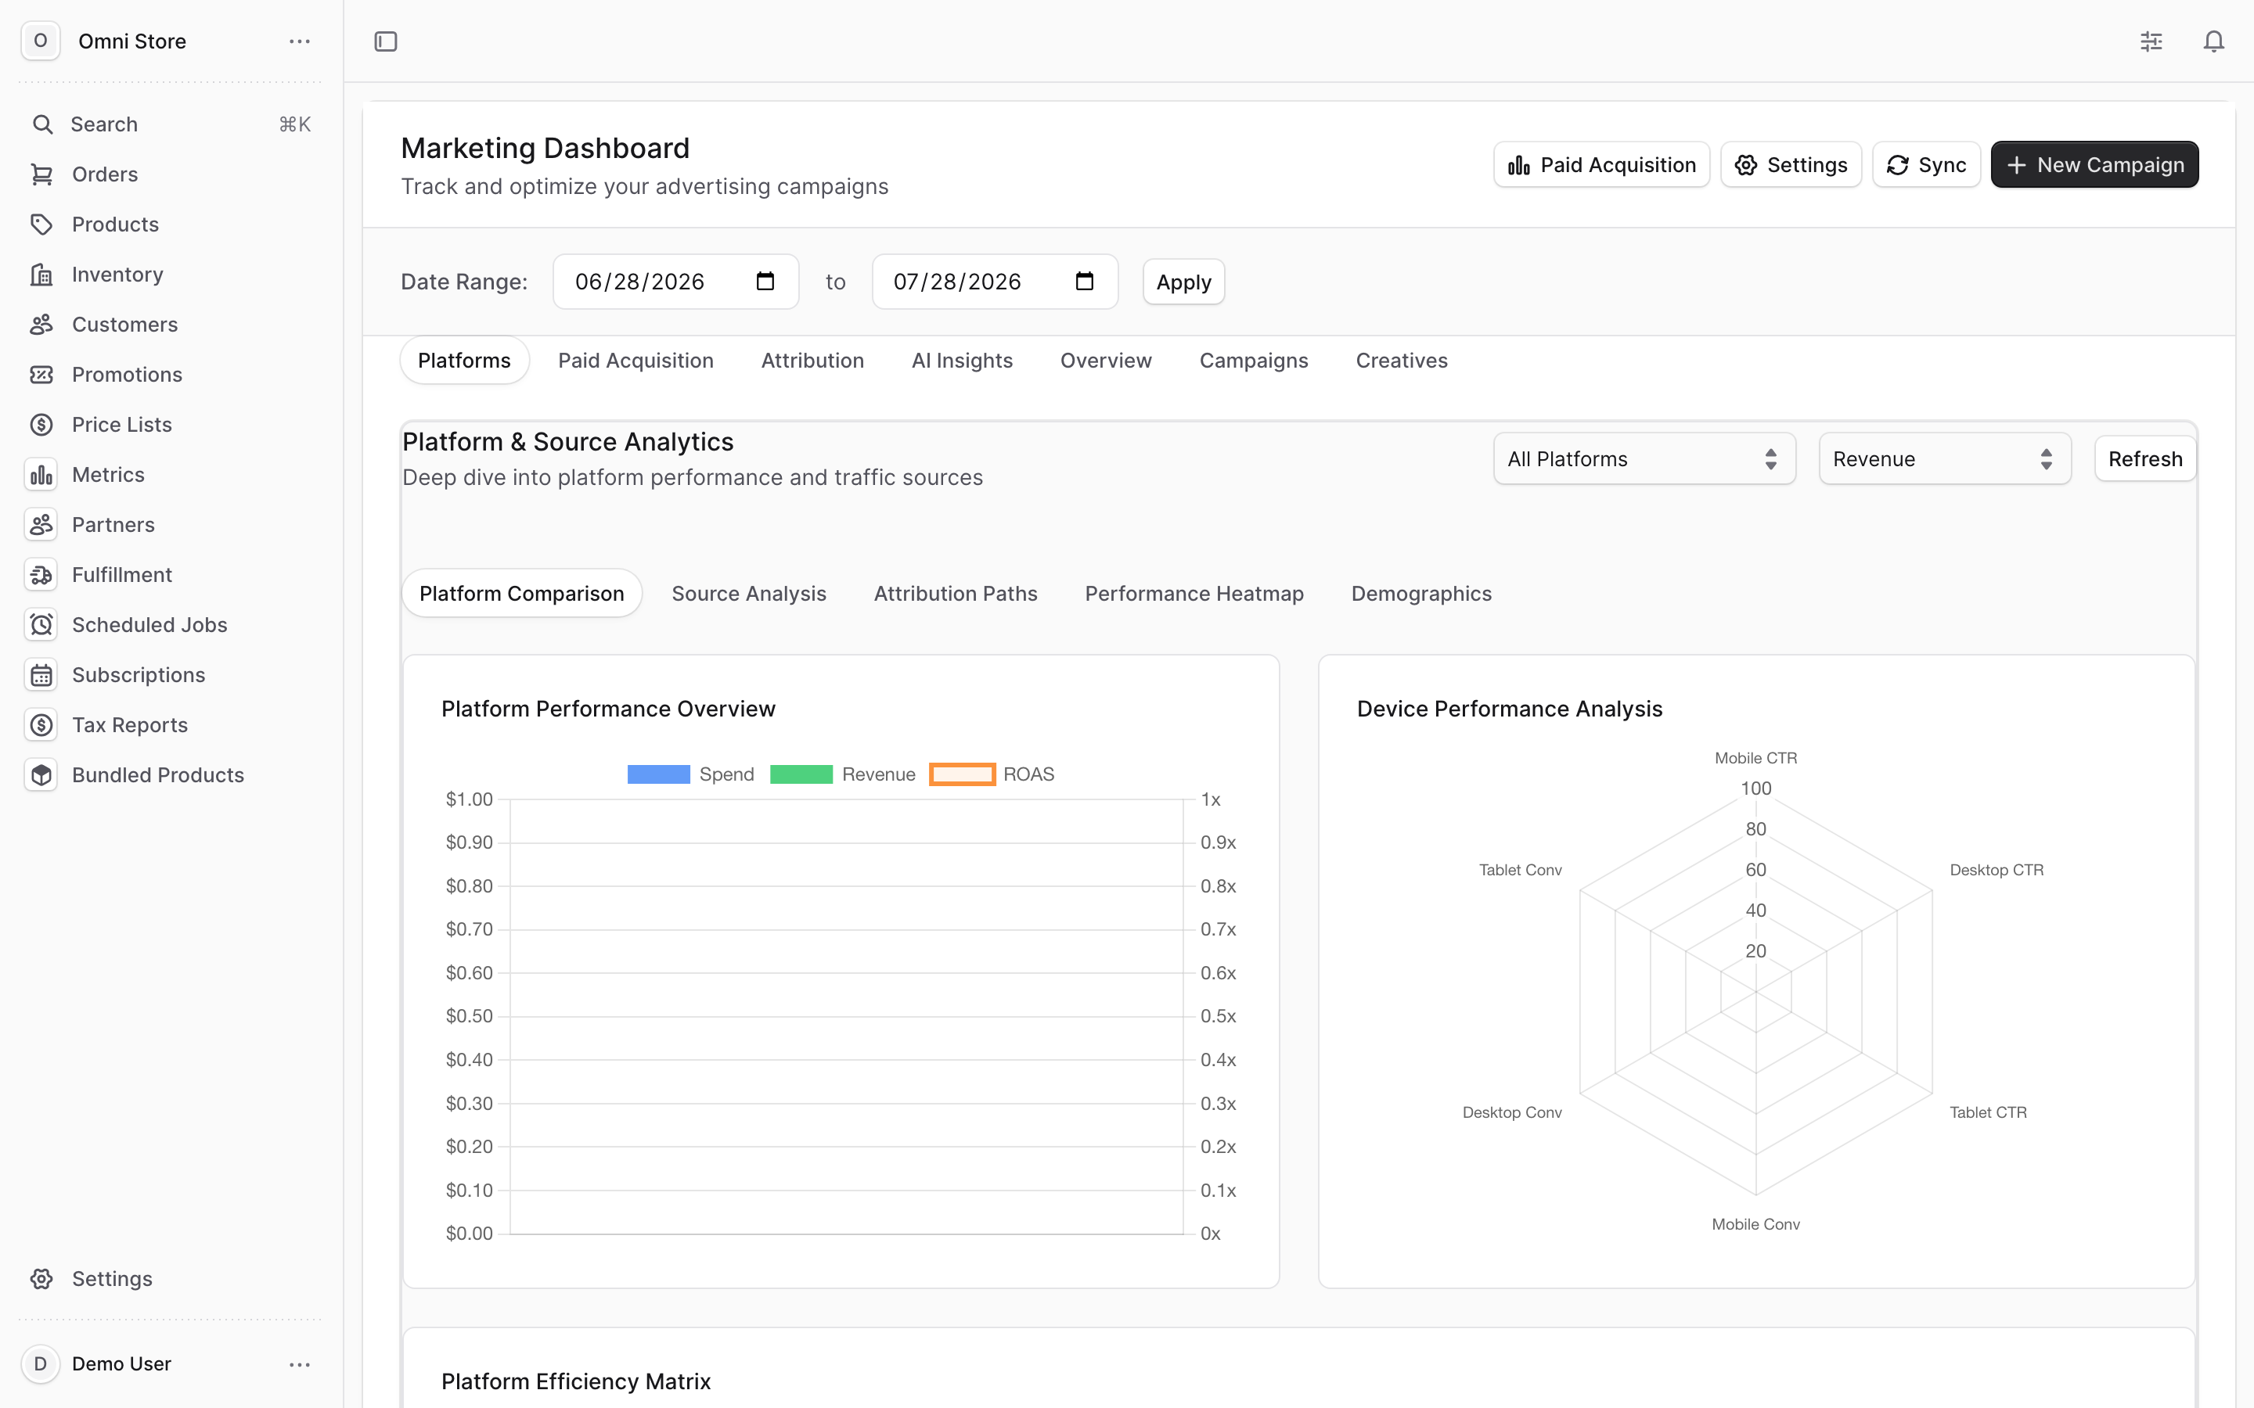The image size is (2254, 1408).
Task: Click the end date field 07/28/2026
Action: (x=995, y=282)
